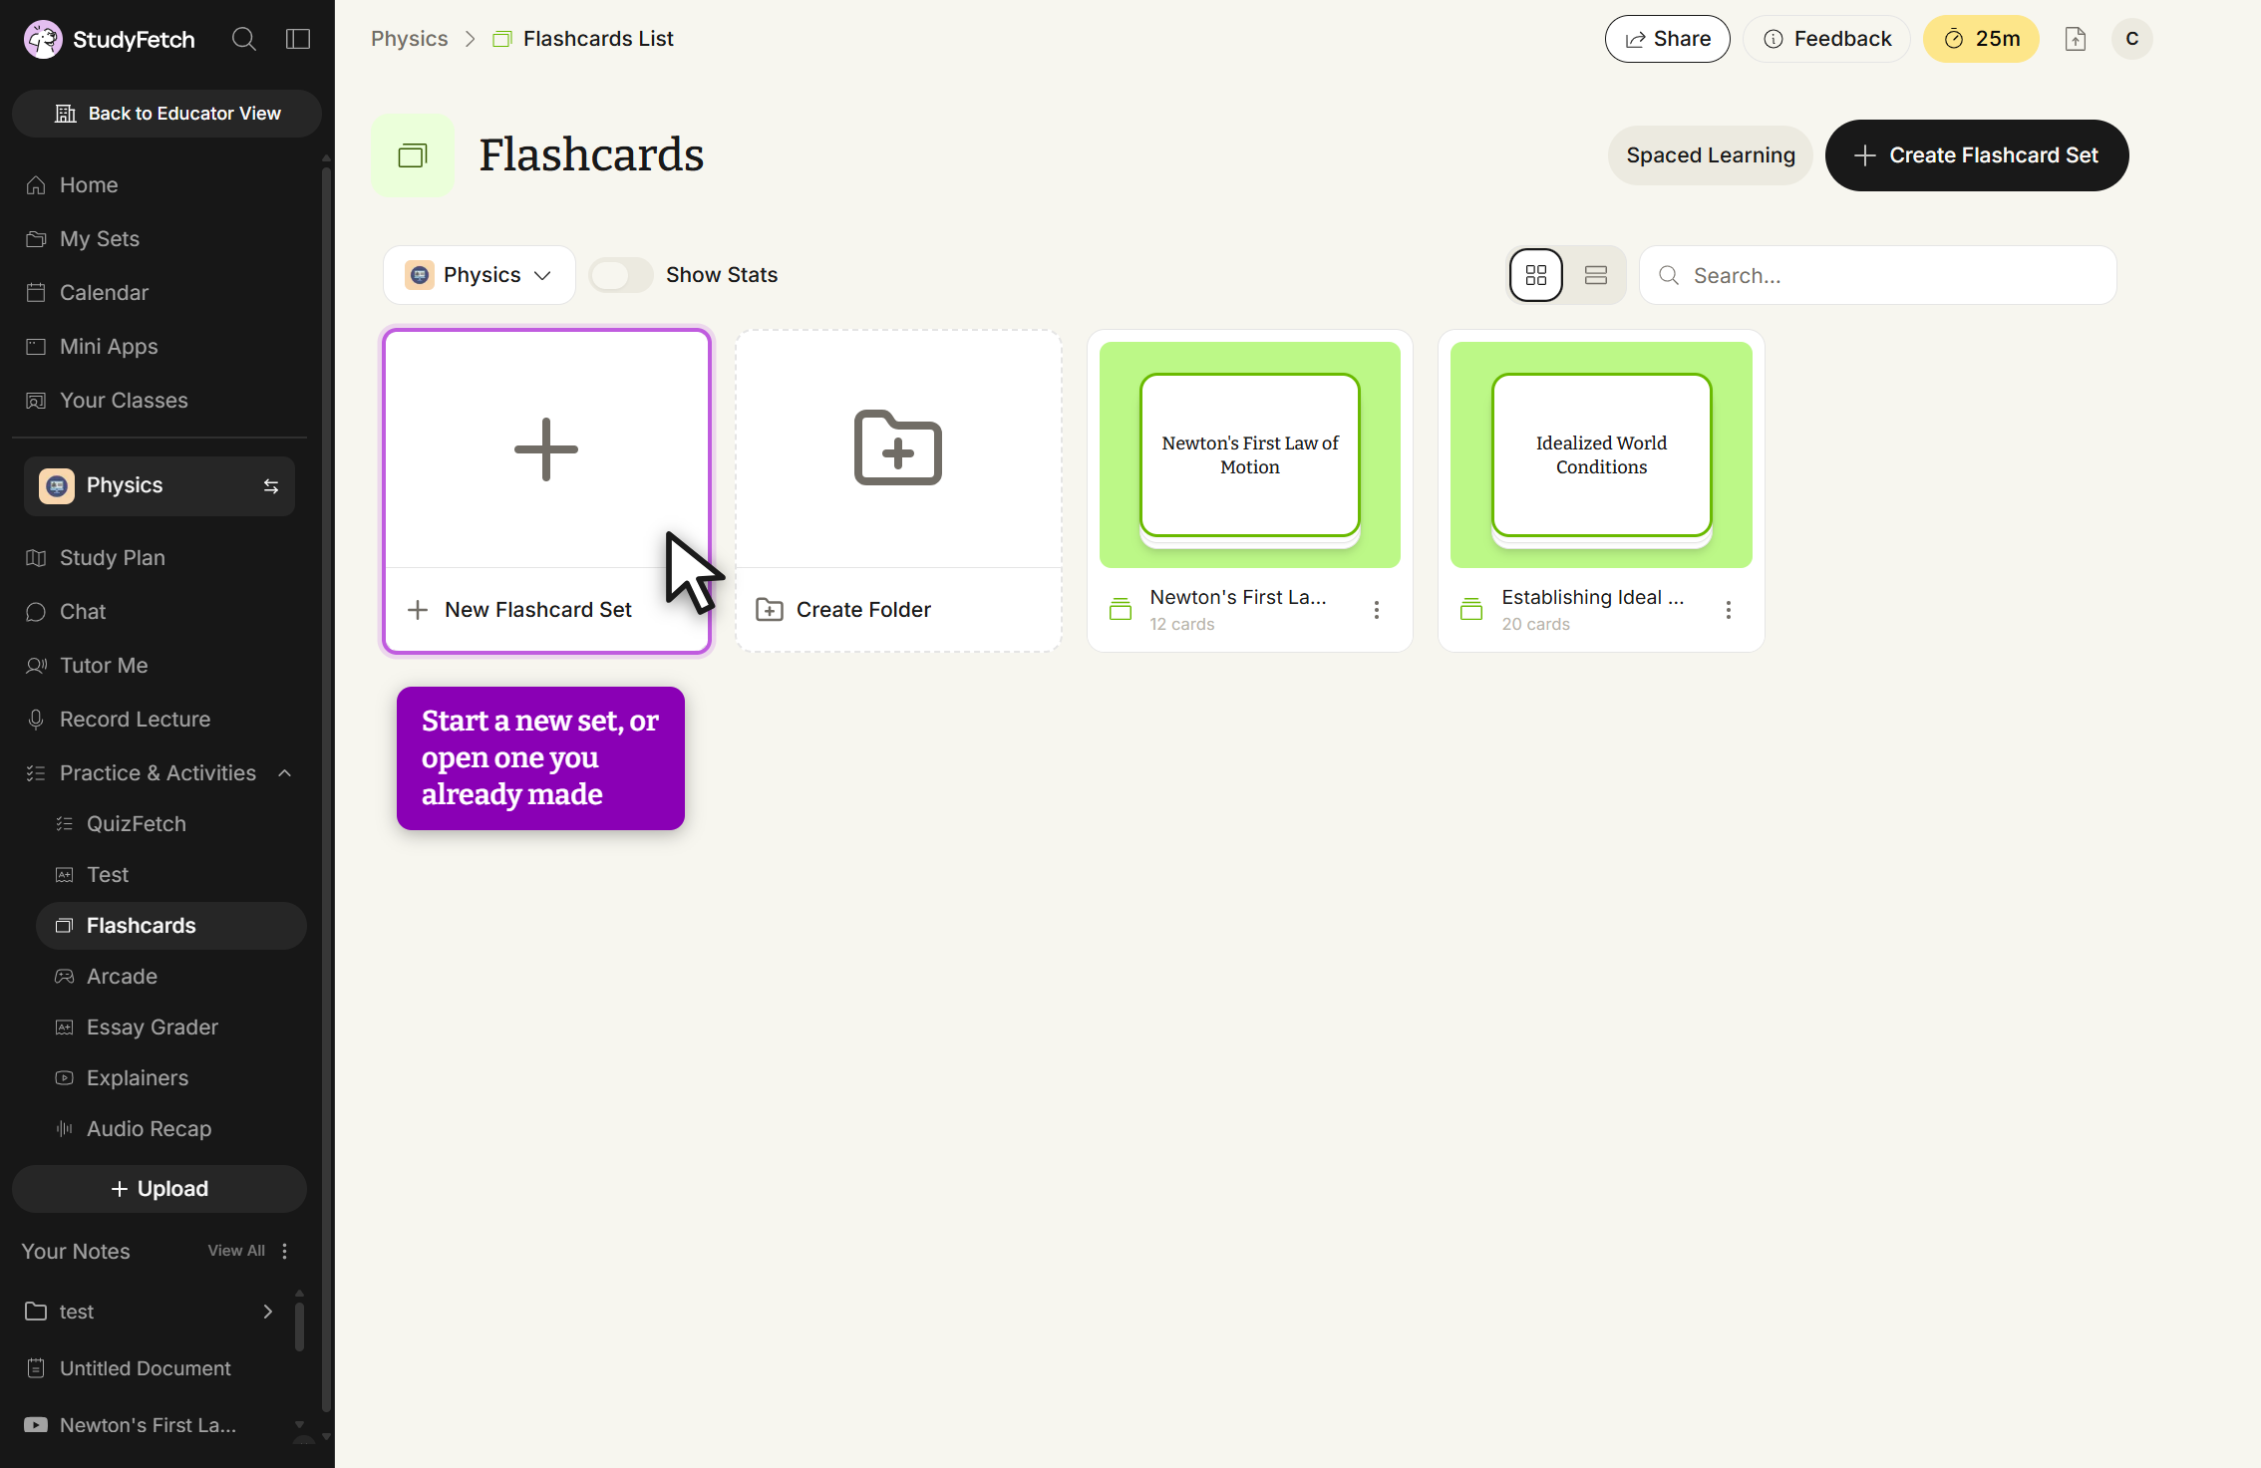Collapse the sidebar panel icon
The image size is (2261, 1468).
coord(298,39)
